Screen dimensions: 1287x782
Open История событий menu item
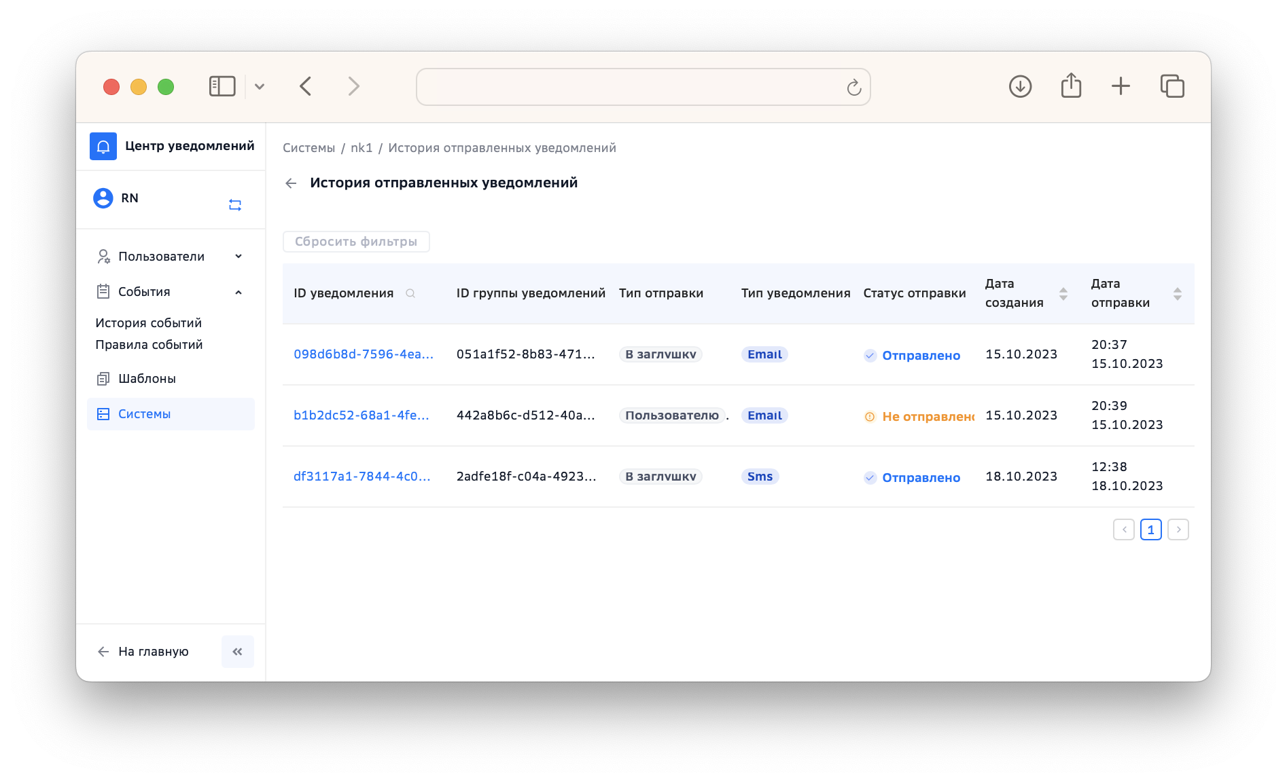pyautogui.click(x=149, y=323)
